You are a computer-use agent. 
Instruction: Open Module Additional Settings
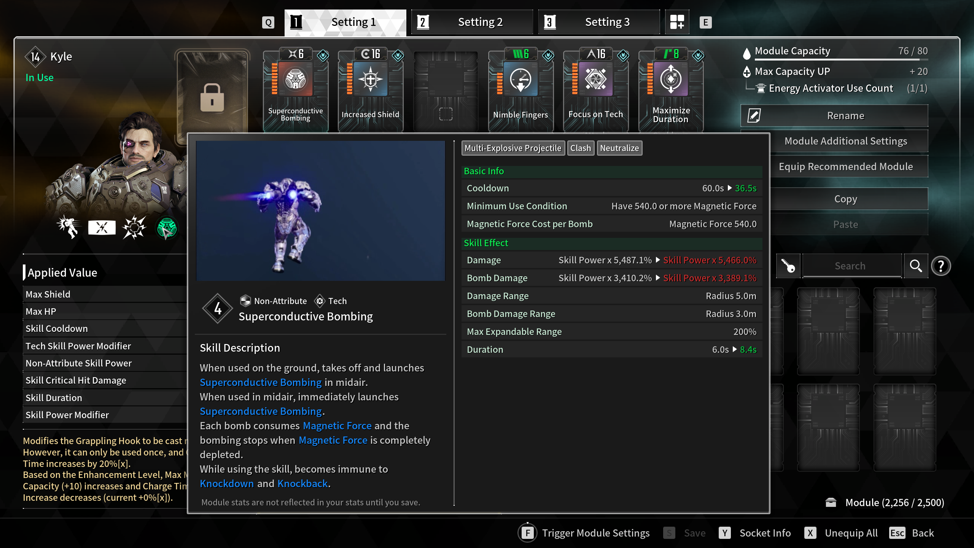click(x=845, y=141)
